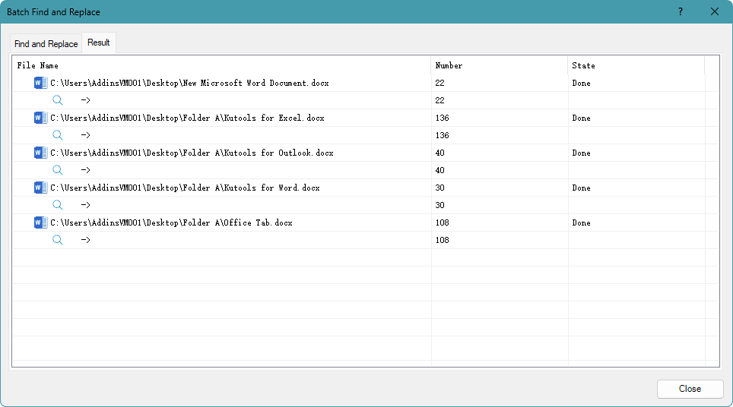Click magnifier icon in the row showing 30
Viewport: 733px width, 407px height.
tap(58, 205)
